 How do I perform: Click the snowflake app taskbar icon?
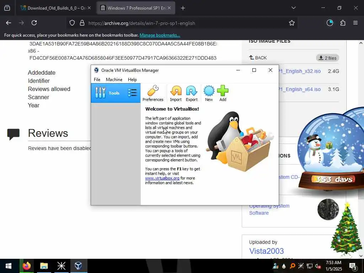point(61,266)
